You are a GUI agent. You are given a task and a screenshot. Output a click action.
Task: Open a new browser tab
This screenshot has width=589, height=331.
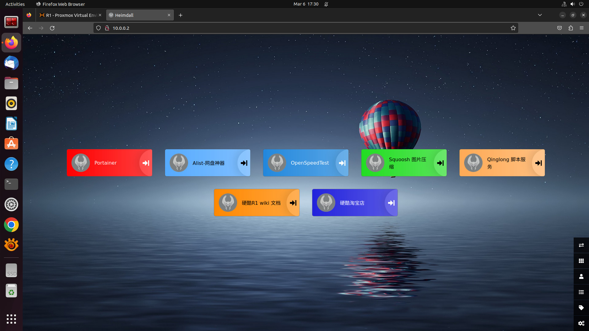tap(181, 15)
